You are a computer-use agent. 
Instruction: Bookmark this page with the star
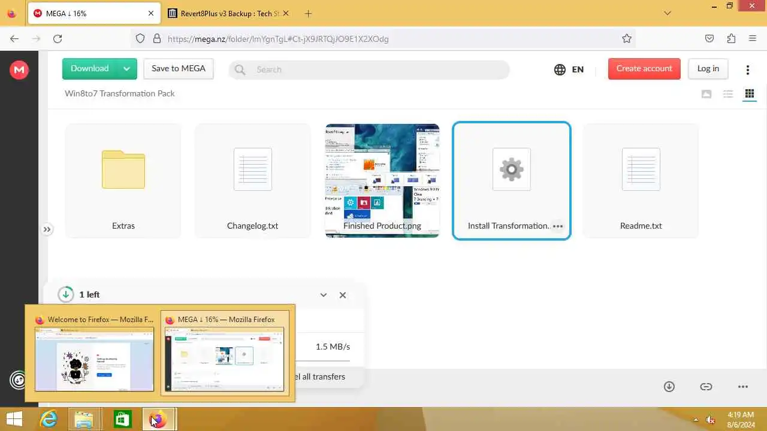click(627, 38)
